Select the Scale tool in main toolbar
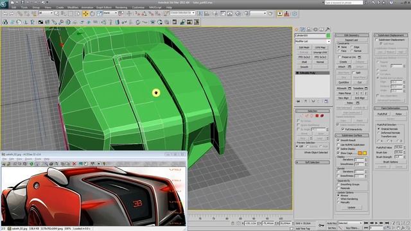The width and height of the screenshot is (411, 231). tap(100, 13)
